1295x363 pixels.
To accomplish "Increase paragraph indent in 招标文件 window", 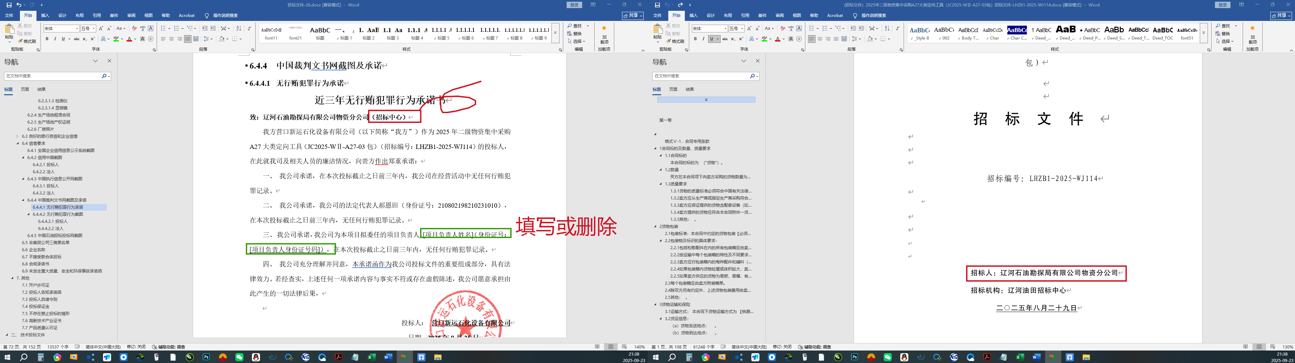I will [861, 29].
